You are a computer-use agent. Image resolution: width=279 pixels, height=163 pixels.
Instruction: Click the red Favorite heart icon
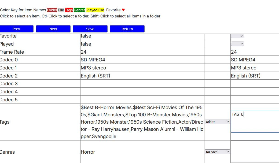[123, 10]
